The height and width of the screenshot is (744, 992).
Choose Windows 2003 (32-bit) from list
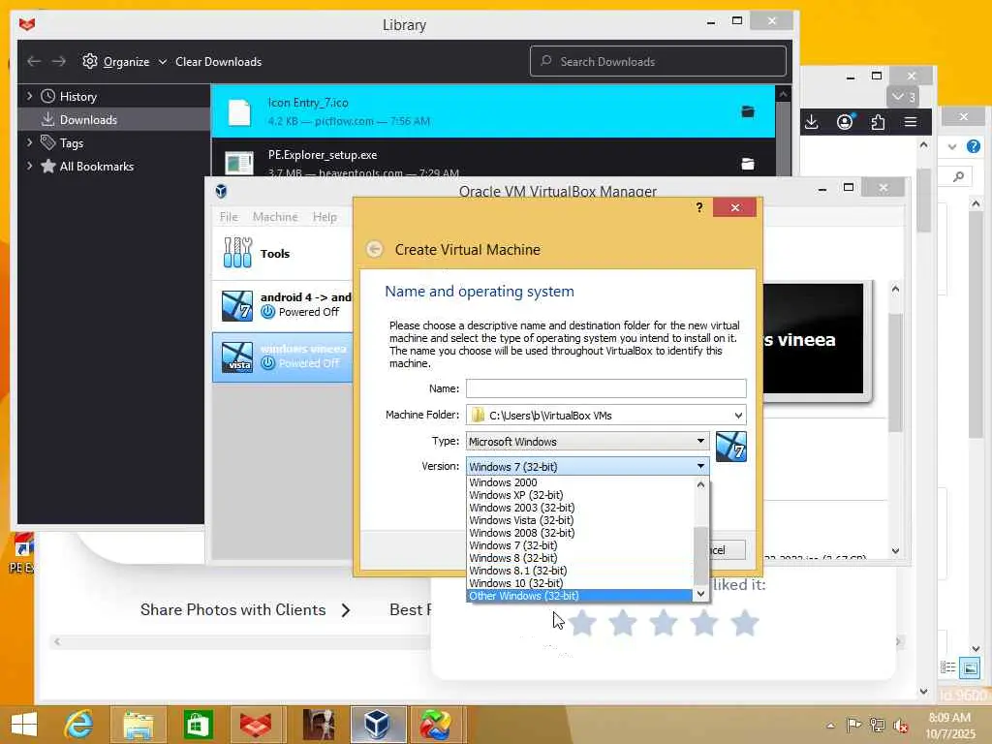click(579, 508)
